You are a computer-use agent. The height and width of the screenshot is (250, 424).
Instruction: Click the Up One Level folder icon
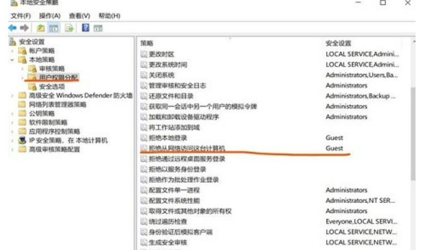point(40,28)
